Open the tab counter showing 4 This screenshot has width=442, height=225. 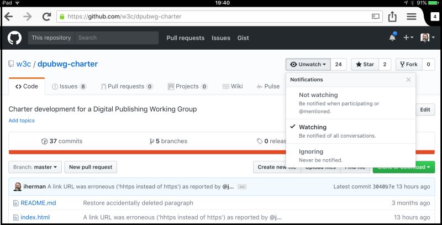coord(435,17)
